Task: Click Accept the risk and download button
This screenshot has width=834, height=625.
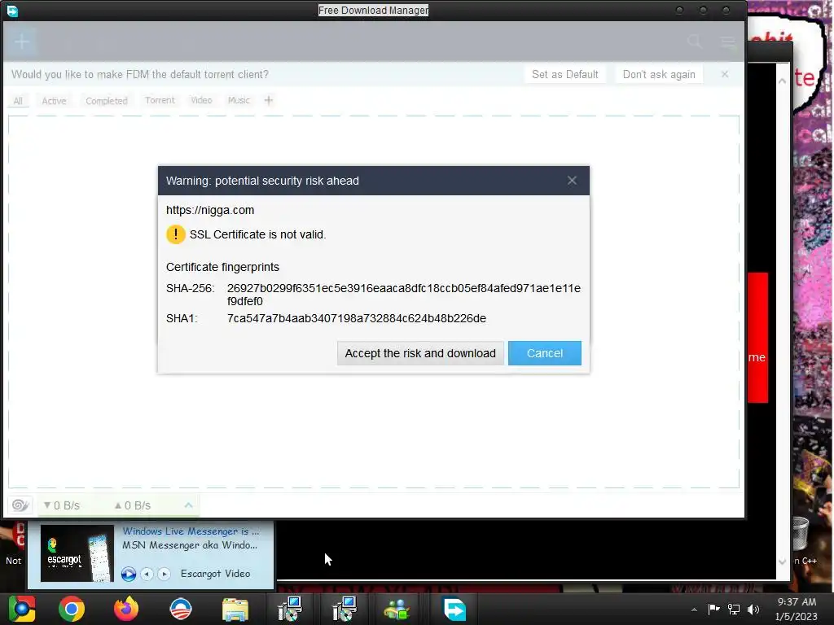Action: coord(420,353)
